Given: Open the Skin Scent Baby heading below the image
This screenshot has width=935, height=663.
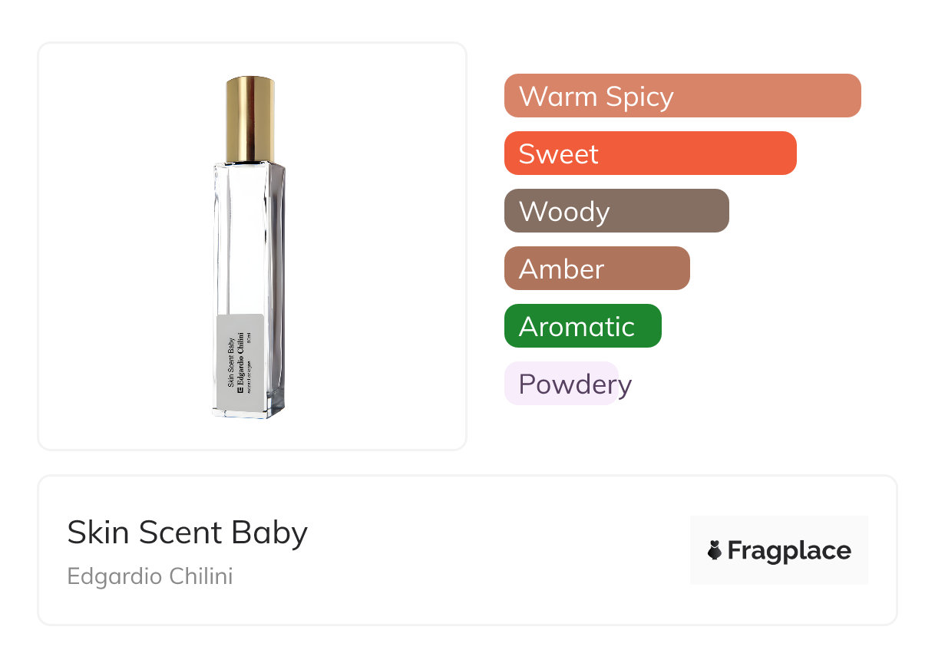Looking at the screenshot, I should pyautogui.click(x=187, y=533).
